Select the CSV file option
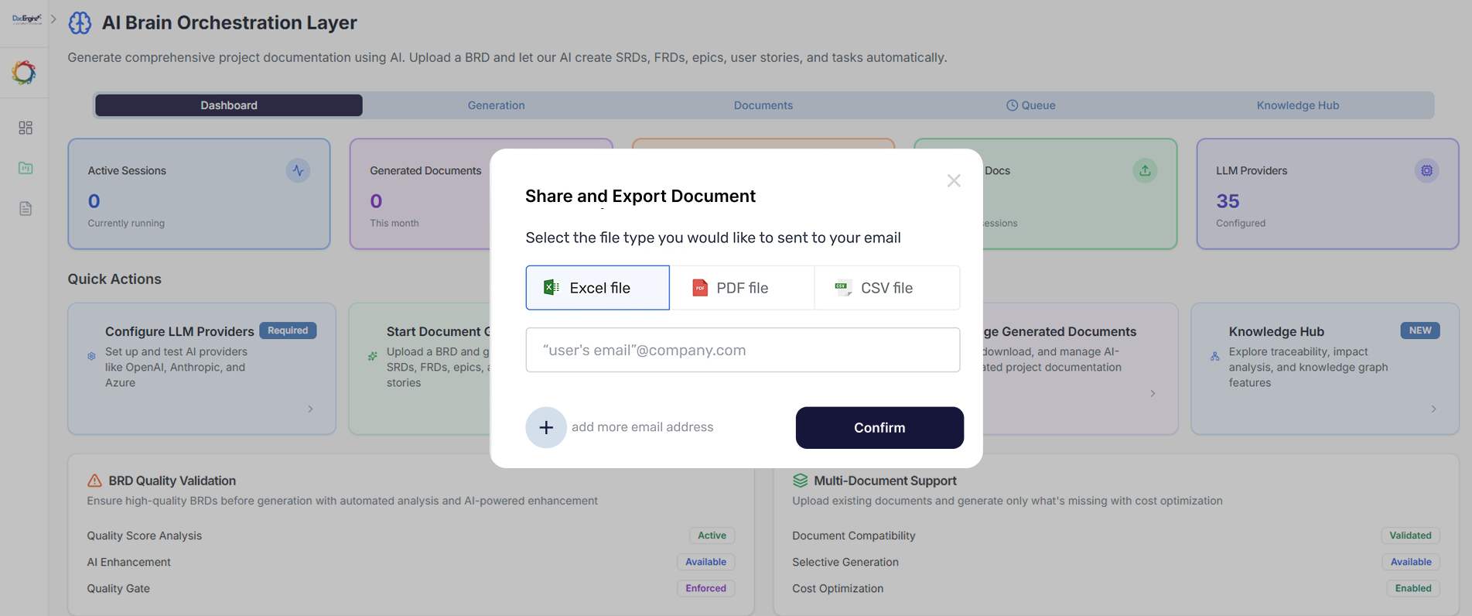 (887, 288)
